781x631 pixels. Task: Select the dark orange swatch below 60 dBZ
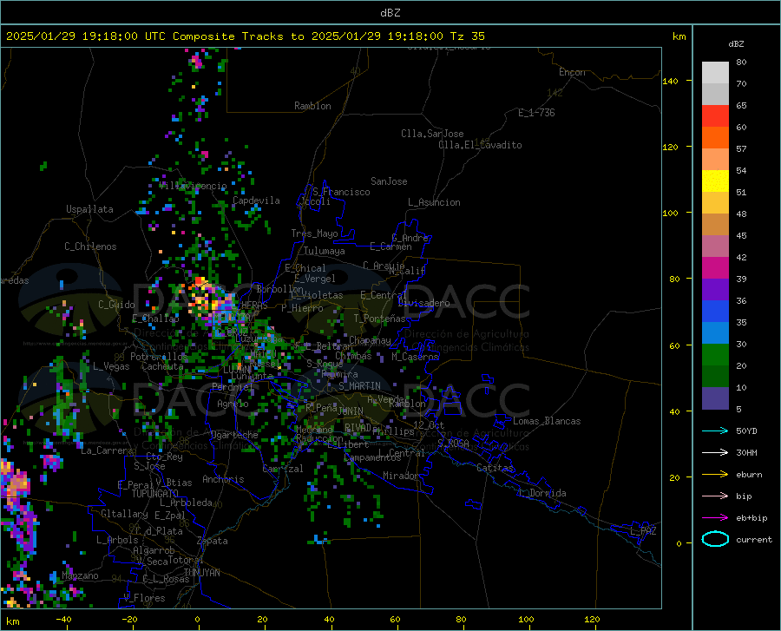(x=715, y=138)
